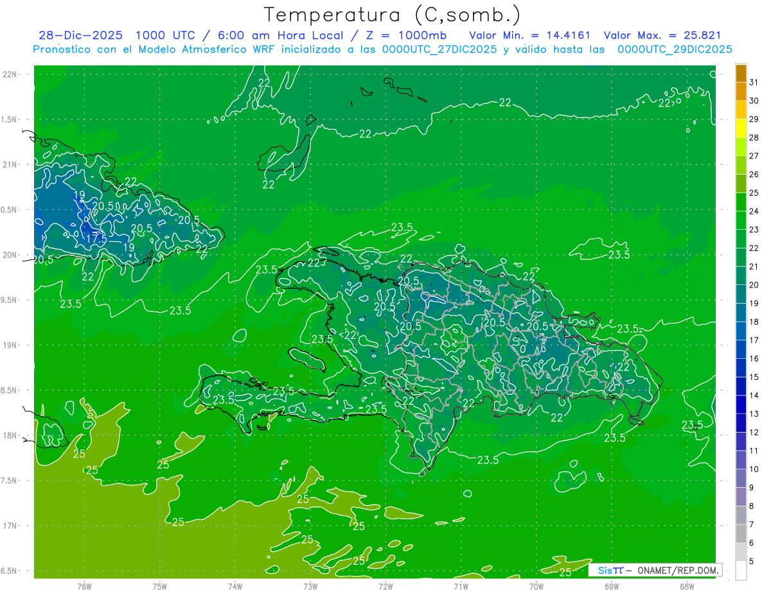Click the color legend value 30
The height and width of the screenshot is (595, 771).
pyautogui.click(x=754, y=101)
